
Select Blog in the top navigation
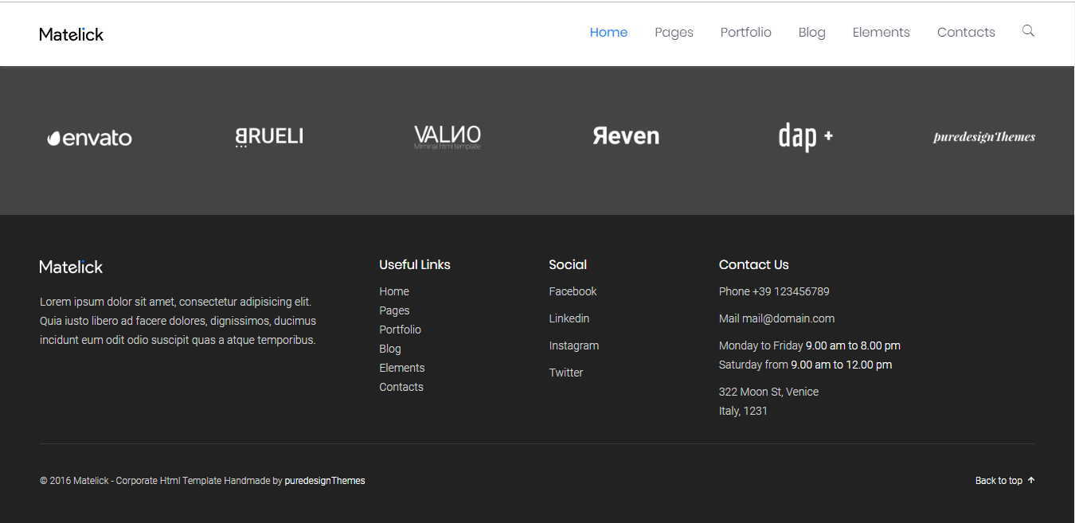(811, 33)
